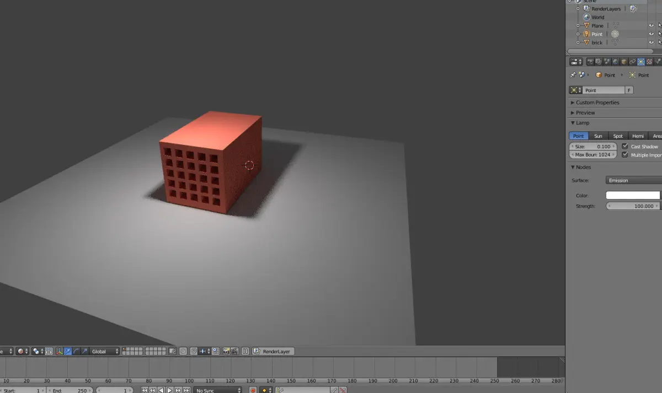Select the scale manipulator icon
This screenshot has height=393, width=662.
[x=85, y=351]
